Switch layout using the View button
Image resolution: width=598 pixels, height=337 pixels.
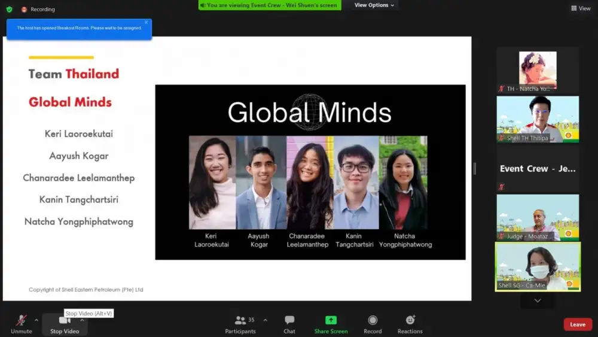pyautogui.click(x=581, y=8)
